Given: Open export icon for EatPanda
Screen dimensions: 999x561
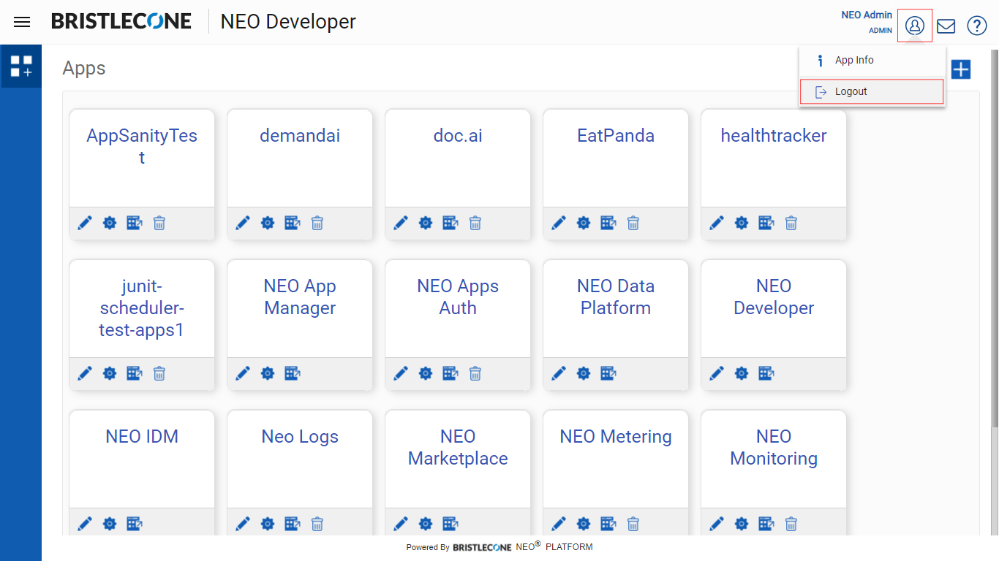Looking at the screenshot, I should coord(608,223).
